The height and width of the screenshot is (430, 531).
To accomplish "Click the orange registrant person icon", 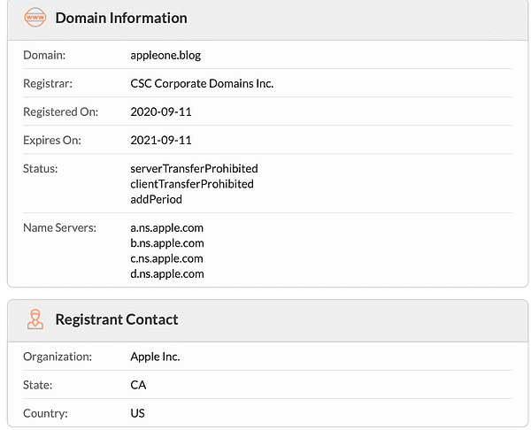I will [35, 319].
